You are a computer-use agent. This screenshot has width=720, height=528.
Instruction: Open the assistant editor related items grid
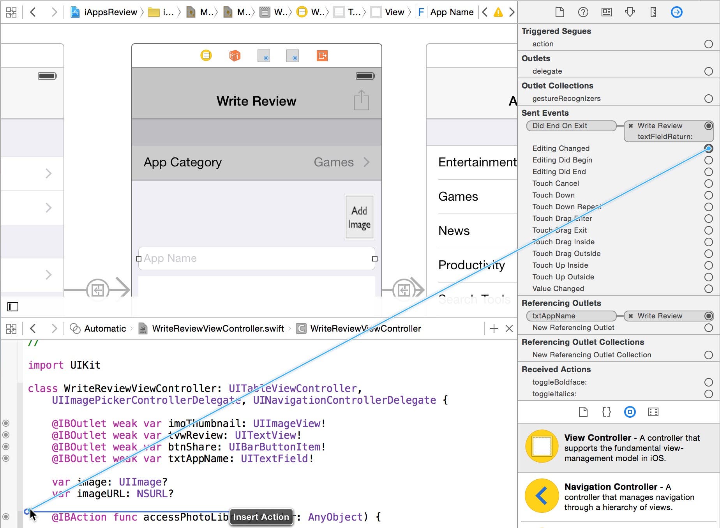click(11, 328)
